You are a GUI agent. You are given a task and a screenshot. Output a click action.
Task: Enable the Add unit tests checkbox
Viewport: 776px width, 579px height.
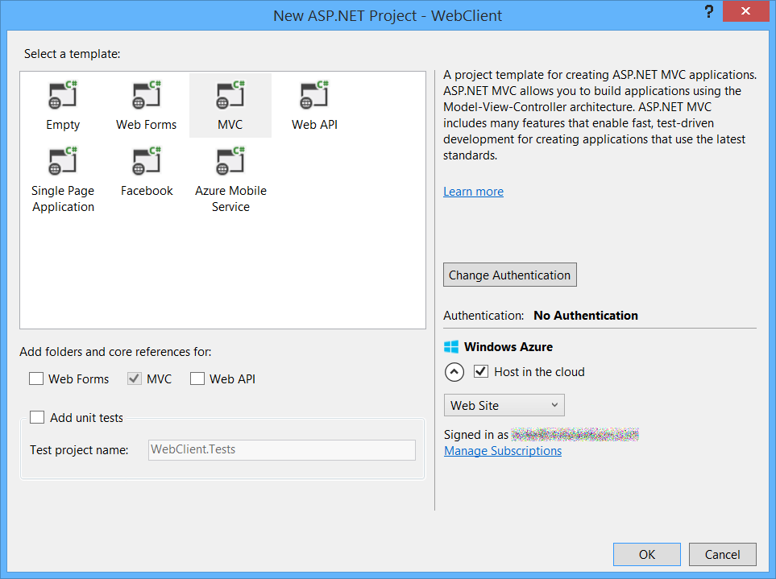[37, 417]
